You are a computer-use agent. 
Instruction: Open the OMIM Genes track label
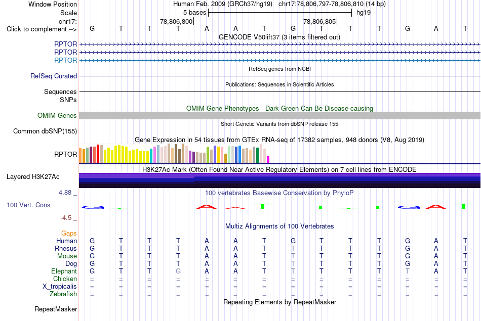click(57, 115)
